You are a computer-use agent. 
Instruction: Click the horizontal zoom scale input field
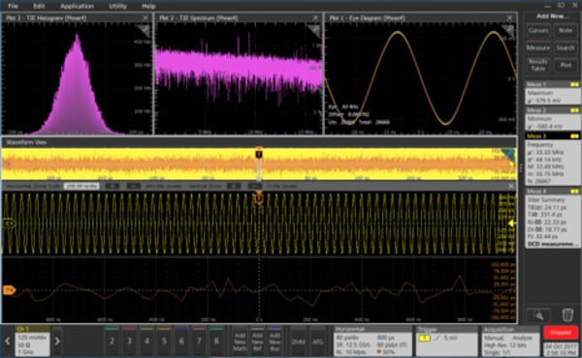click(x=81, y=186)
